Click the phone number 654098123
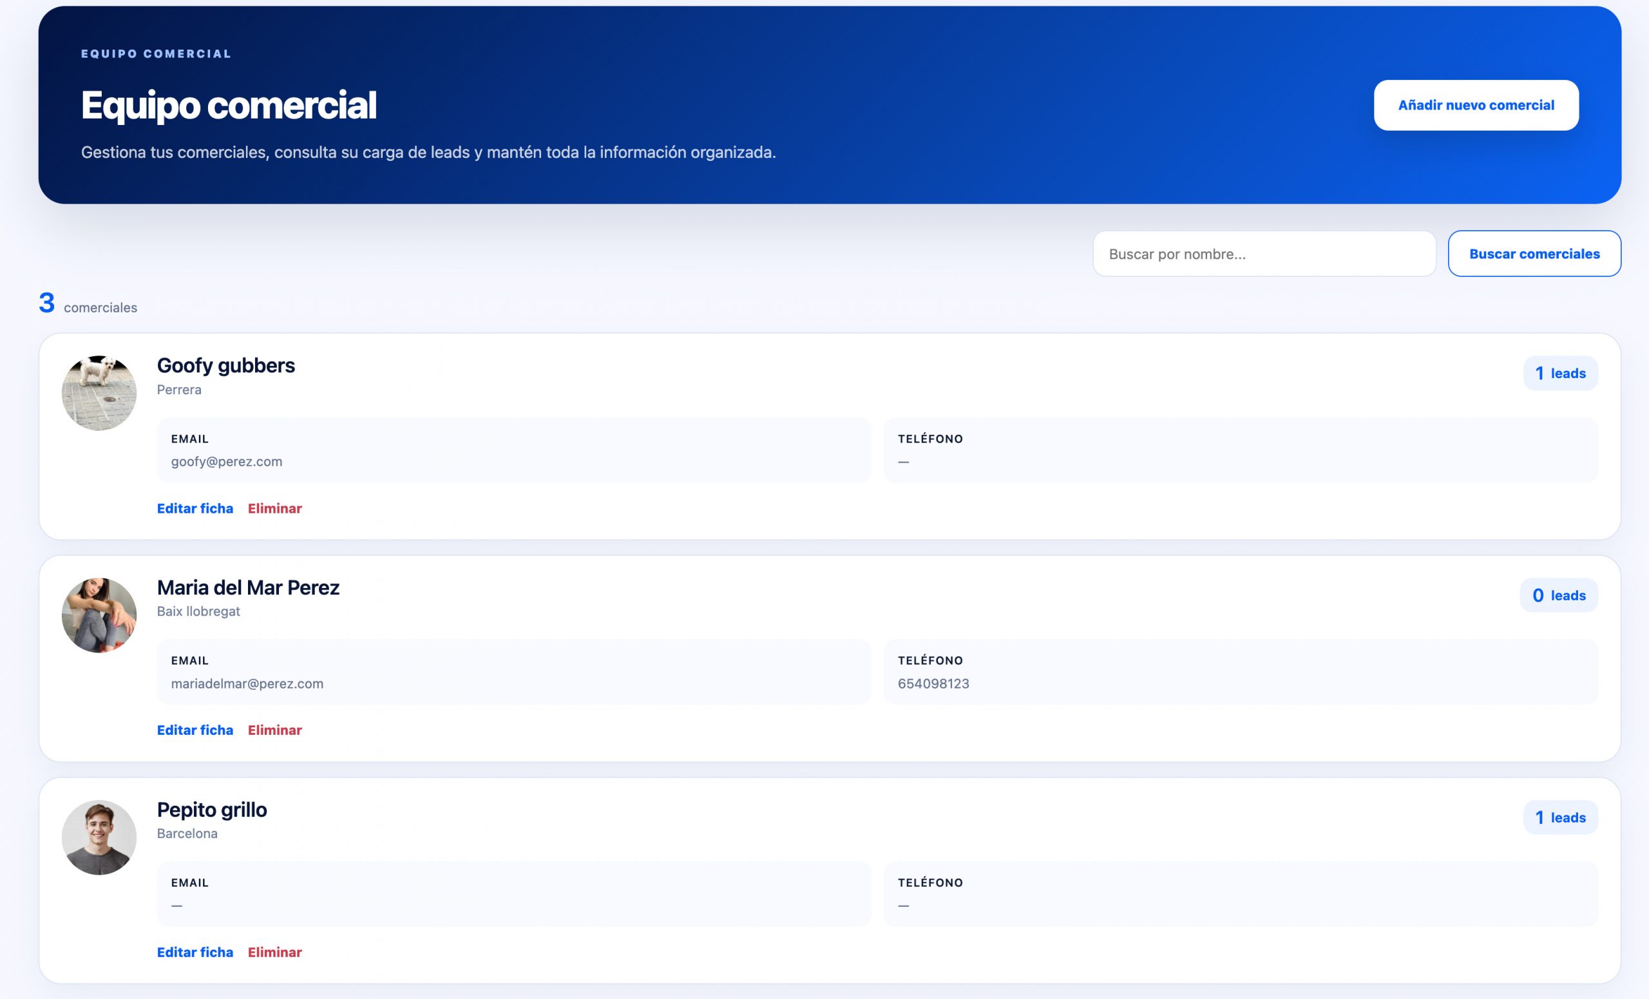 933,684
